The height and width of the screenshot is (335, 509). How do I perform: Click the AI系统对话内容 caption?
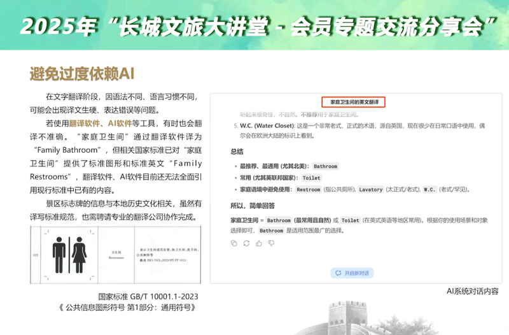pos(472,291)
